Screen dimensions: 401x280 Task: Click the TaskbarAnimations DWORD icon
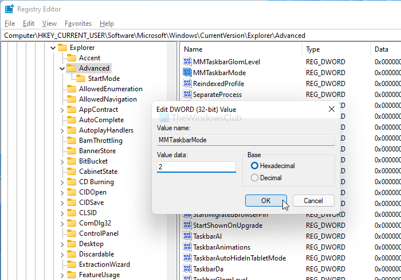coord(187,247)
